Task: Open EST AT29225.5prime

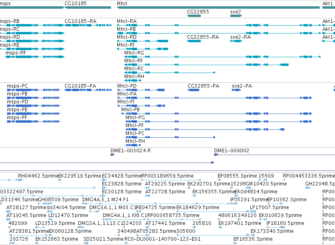Action: click(x=165, y=184)
